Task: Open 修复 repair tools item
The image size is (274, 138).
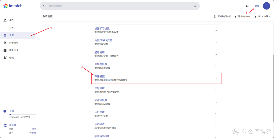Action: coord(11,58)
